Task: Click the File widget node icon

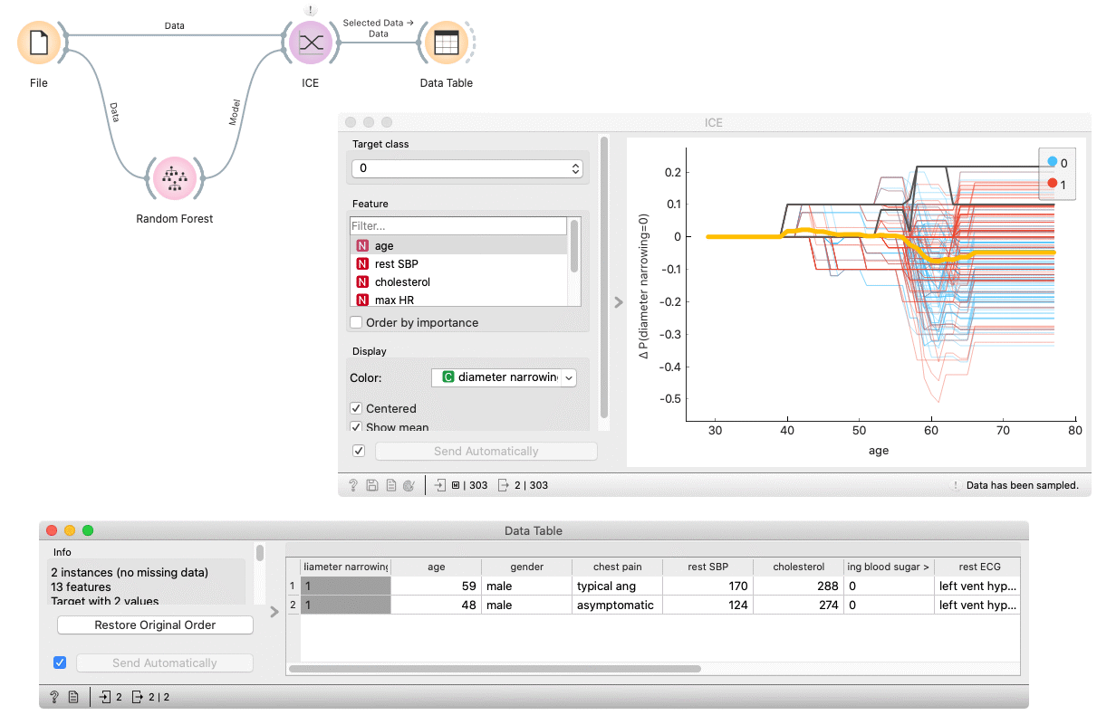Action: click(x=38, y=43)
